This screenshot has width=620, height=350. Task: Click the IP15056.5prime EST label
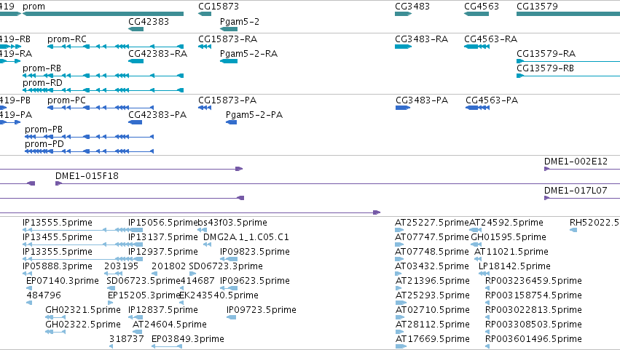point(163,223)
